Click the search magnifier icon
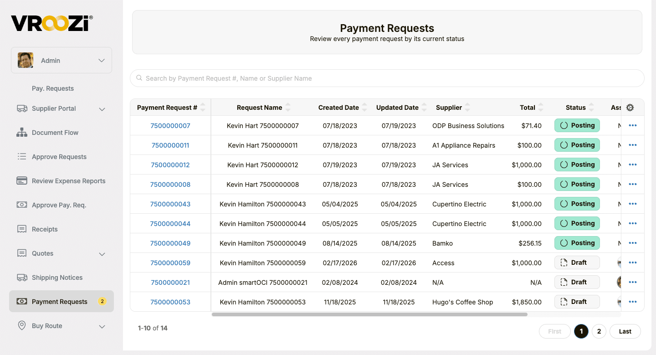The image size is (656, 355). tap(139, 78)
